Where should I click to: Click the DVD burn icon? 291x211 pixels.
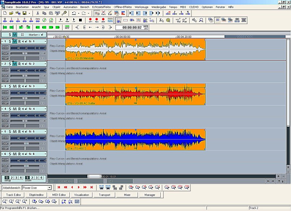51,20
